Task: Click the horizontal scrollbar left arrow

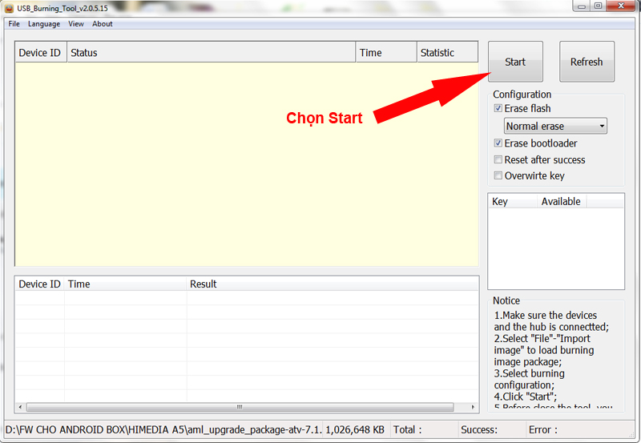Action: [21, 407]
